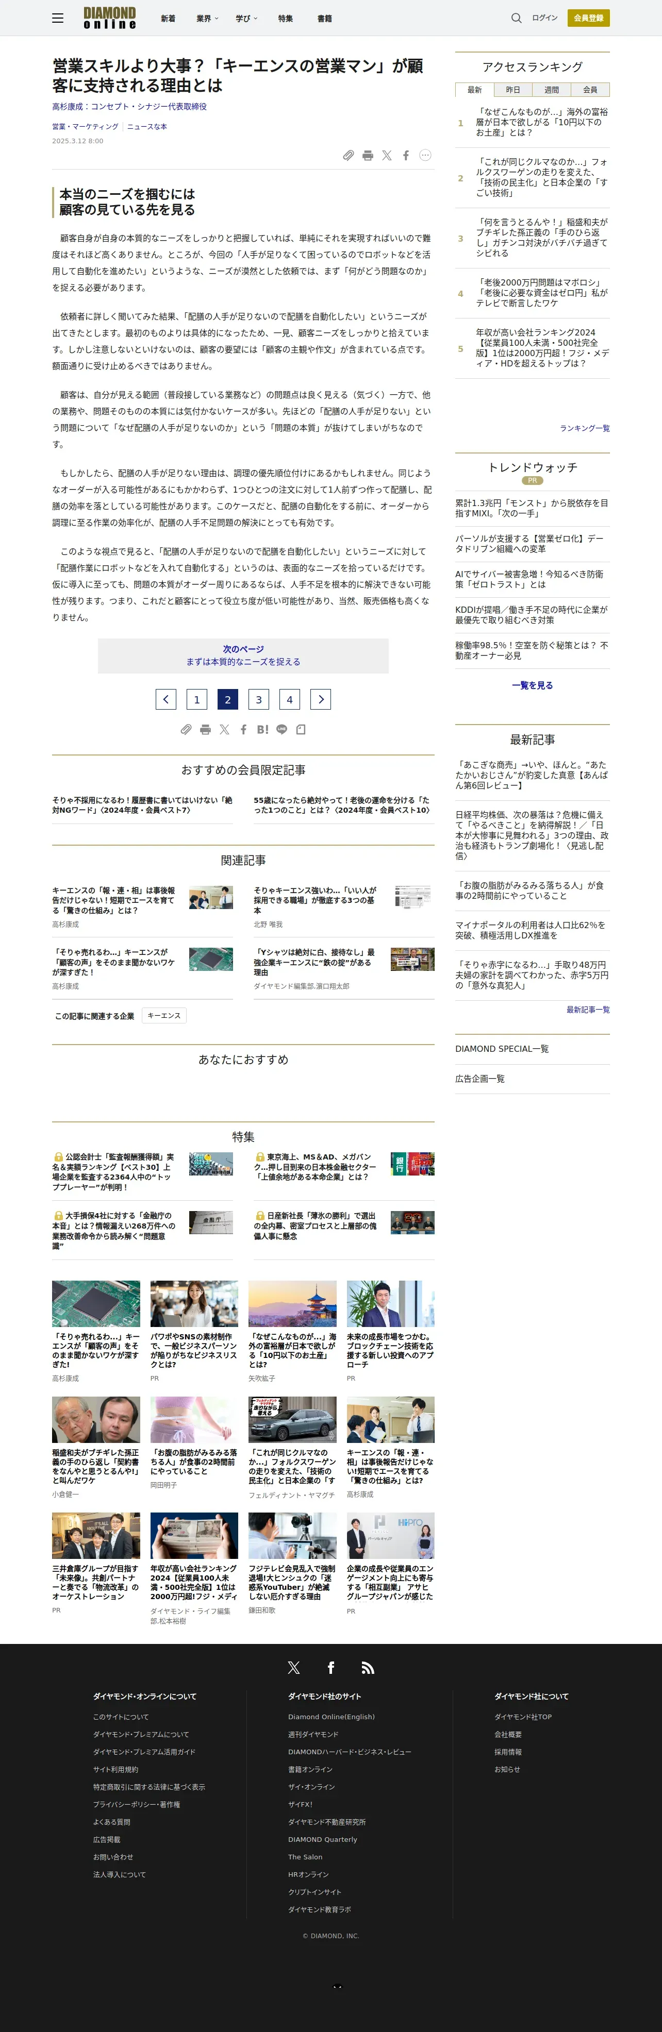Open the 最新記事一覧 link
The height and width of the screenshot is (2032, 662).
click(588, 1010)
